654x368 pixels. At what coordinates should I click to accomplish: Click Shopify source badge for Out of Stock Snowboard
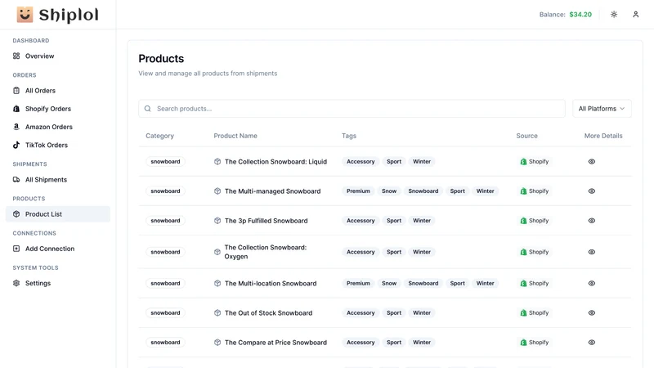[535, 313]
